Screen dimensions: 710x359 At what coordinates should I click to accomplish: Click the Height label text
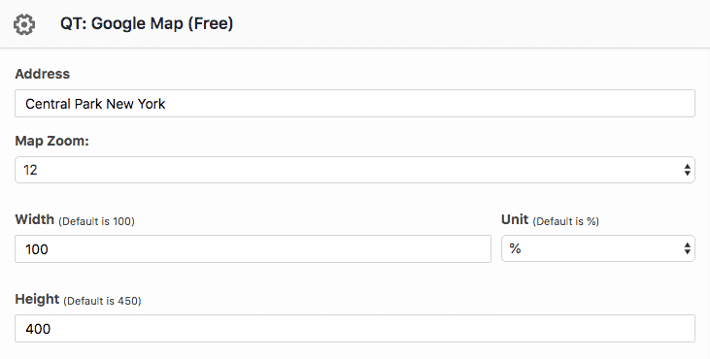point(37,299)
